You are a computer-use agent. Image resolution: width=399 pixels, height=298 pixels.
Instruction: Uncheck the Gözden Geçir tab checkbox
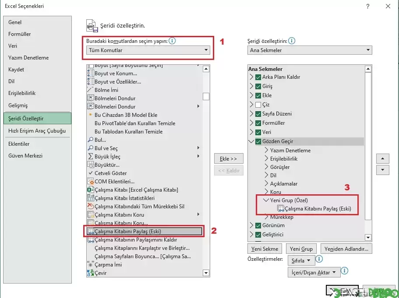[258, 141]
